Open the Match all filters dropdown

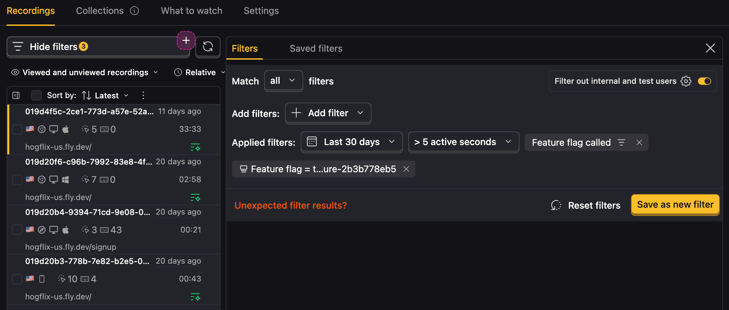point(283,80)
